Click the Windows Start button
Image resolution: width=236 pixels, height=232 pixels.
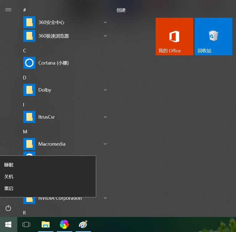click(x=8, y=224)
